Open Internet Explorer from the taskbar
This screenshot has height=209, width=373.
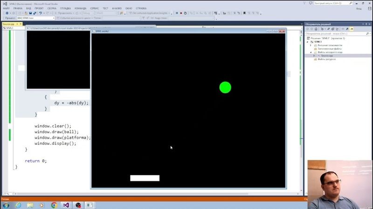pyautogui.click(x=17, y=205)
